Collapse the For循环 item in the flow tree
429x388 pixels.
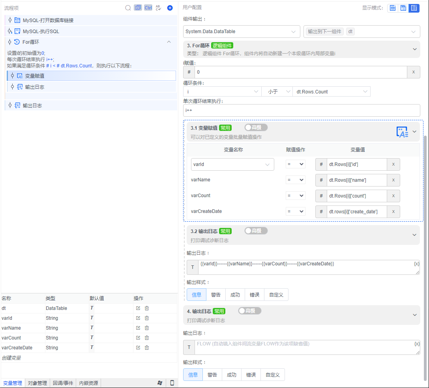pos(169,42)
